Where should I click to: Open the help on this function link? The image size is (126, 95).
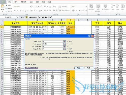coord(31,68)
